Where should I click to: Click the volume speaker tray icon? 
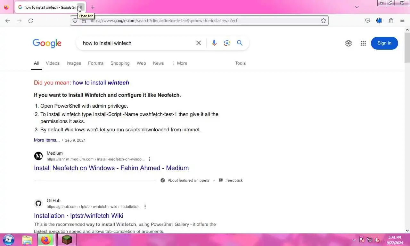[377, 240]
